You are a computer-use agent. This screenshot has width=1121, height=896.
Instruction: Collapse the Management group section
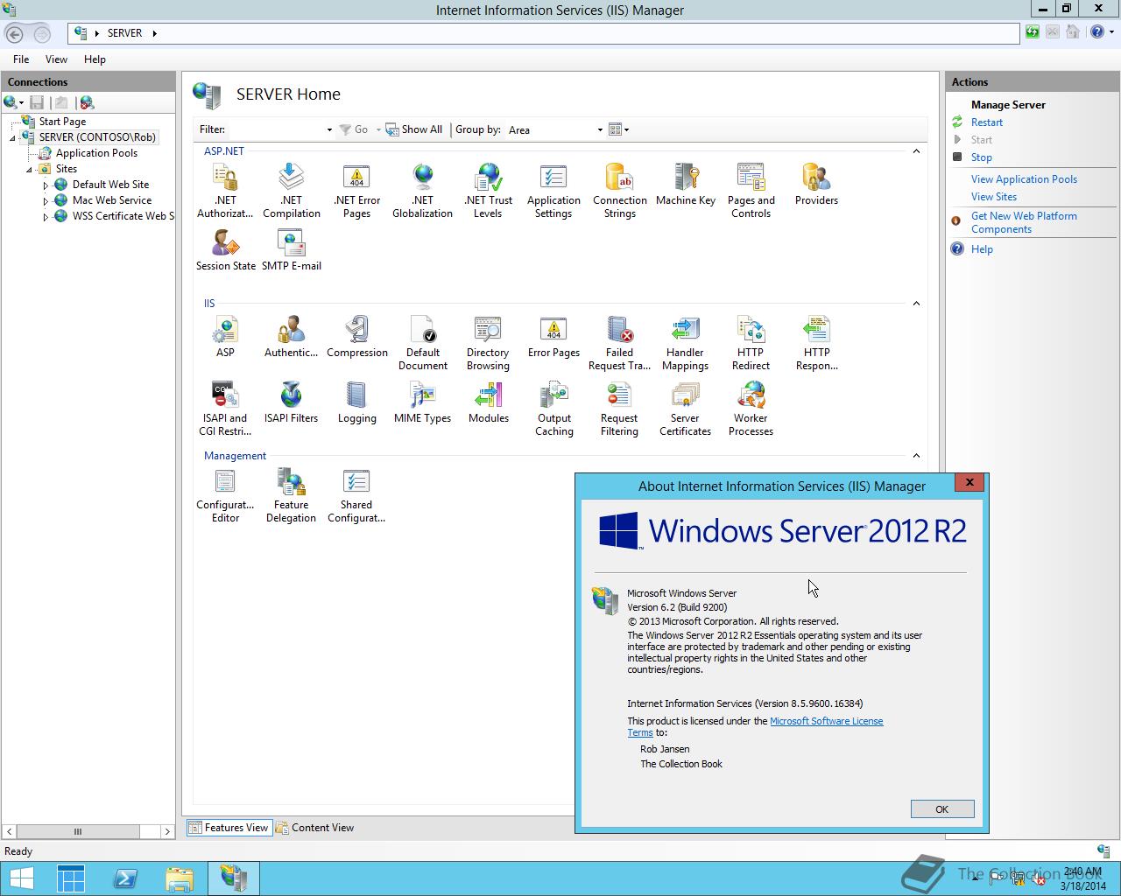tap(916, 456)
